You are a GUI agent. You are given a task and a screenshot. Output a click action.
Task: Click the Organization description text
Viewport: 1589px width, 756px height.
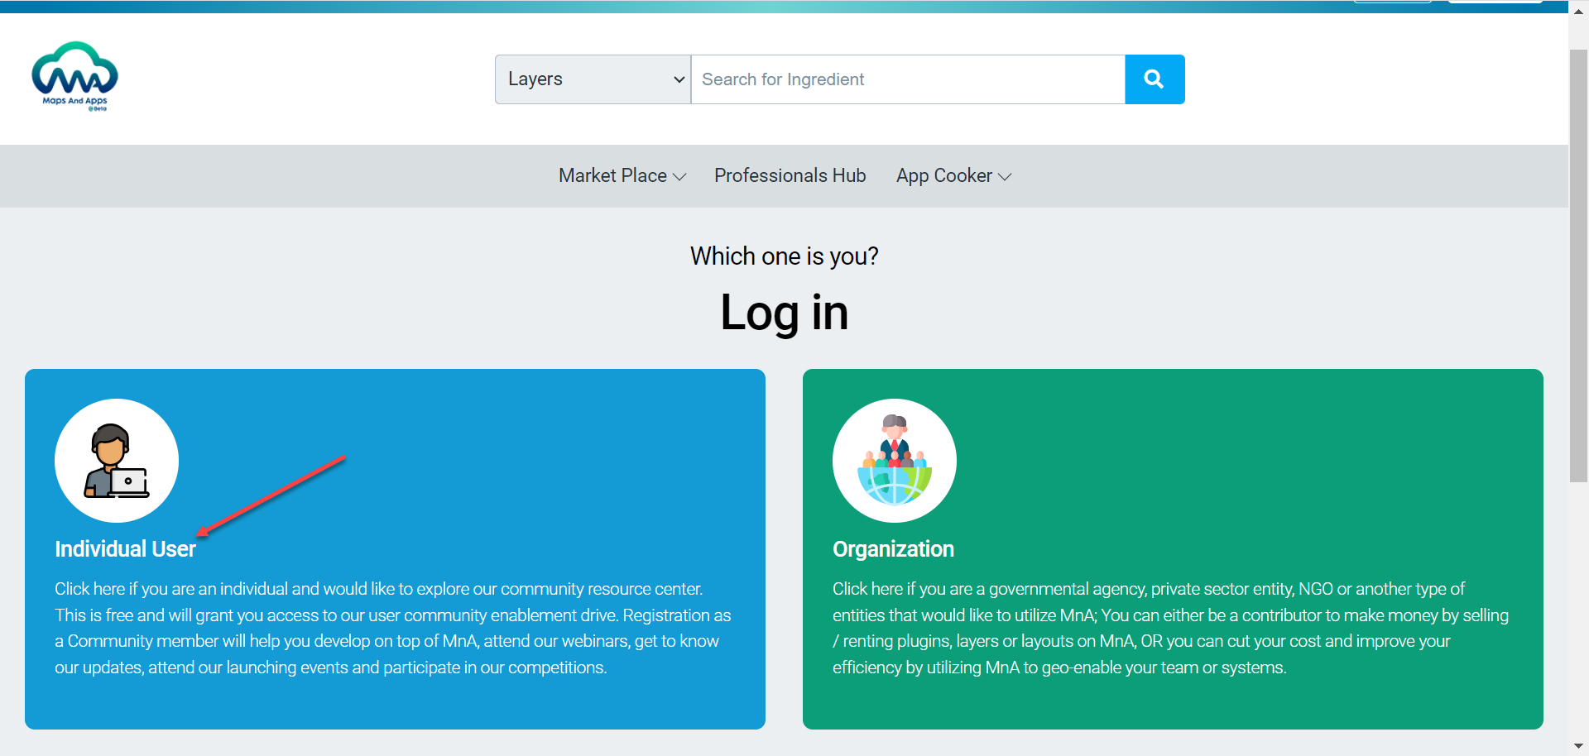point(1170,628)
